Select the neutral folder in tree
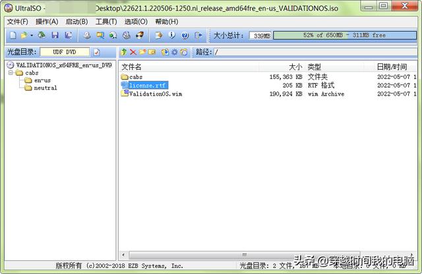This screenshot has width=422, height=274. pyautogui.click(x=45, y=88)
